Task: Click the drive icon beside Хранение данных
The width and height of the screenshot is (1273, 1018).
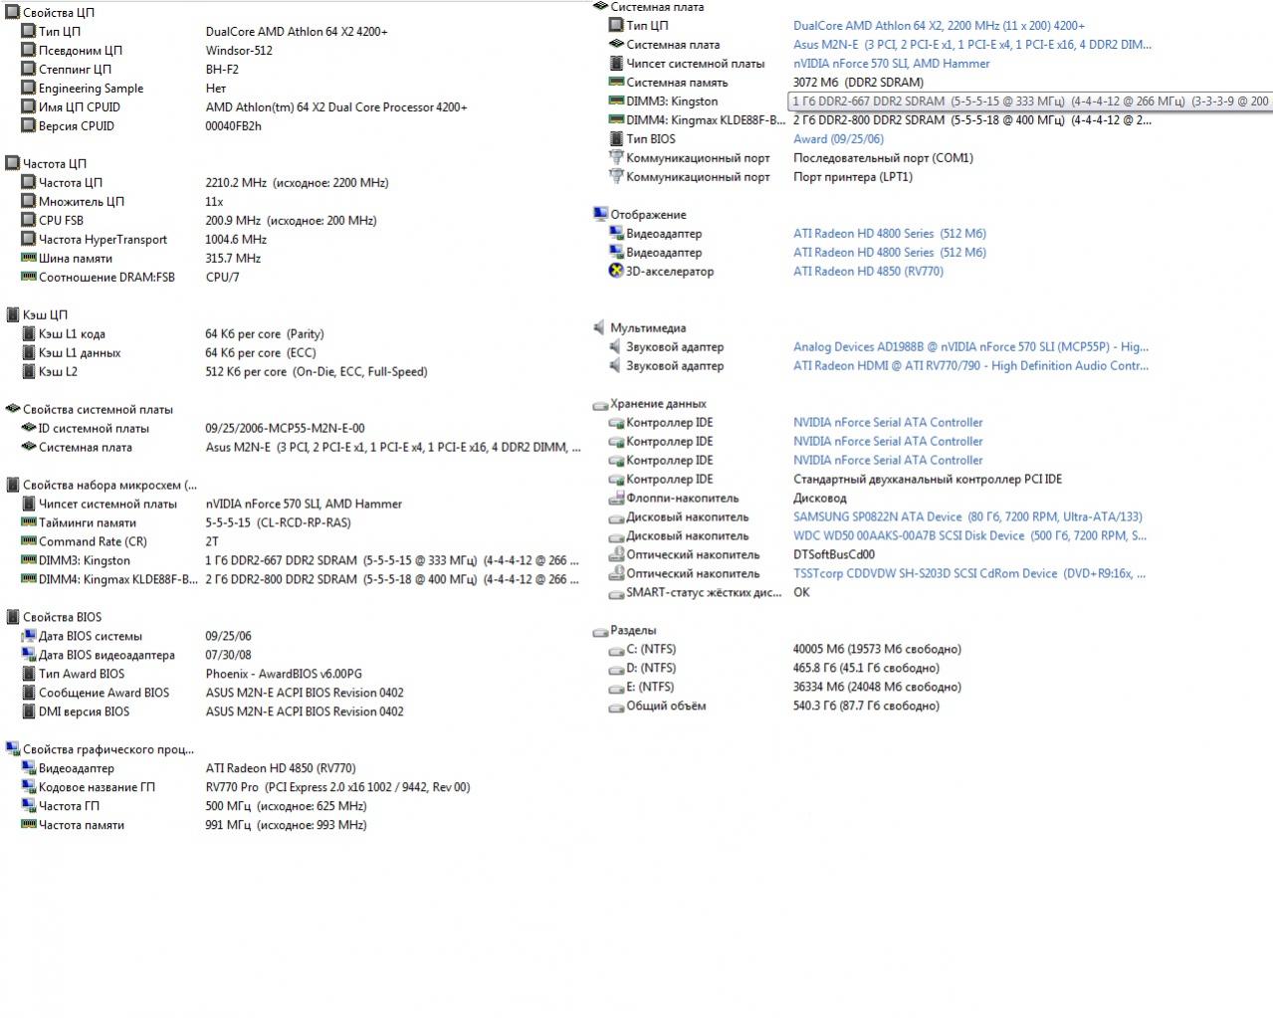Action: coord(599,404)
